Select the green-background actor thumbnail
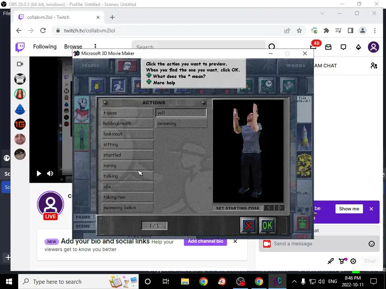 point(82,137)
